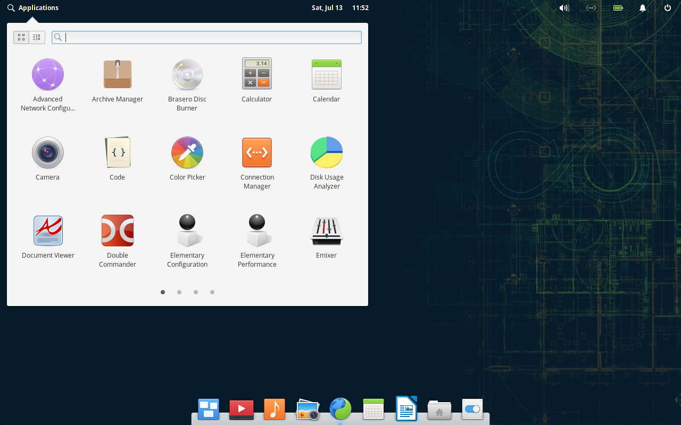
Task: Jump to the fourth applications page
Action: [x=212, y=292]
